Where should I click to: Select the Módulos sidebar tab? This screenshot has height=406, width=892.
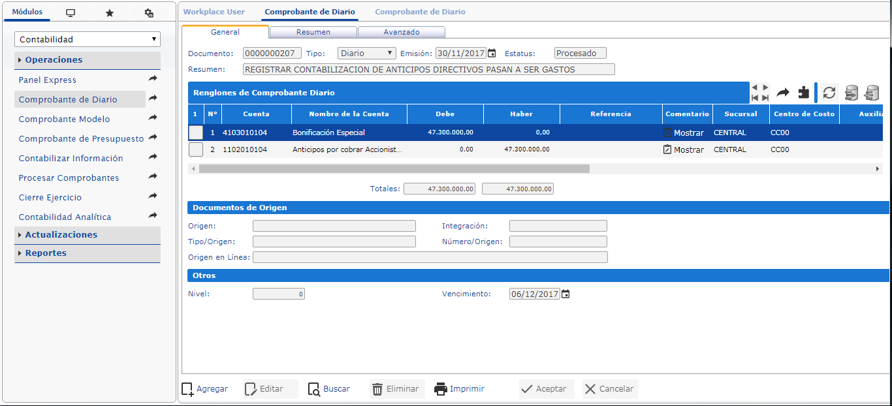27,12
